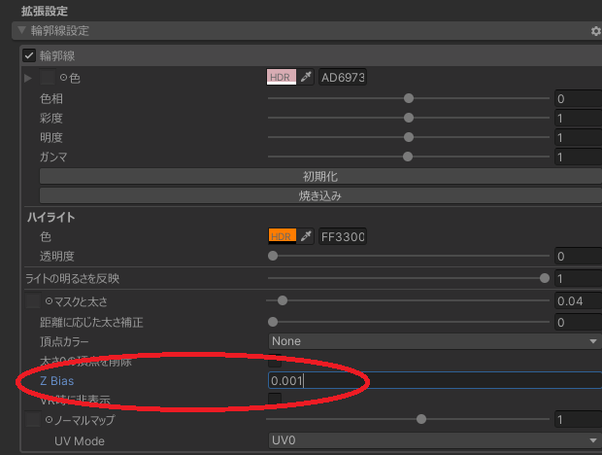Screen dimensions: 602x455
Task: Click the 頂点カラー label
Action: (x=64, y=341)
